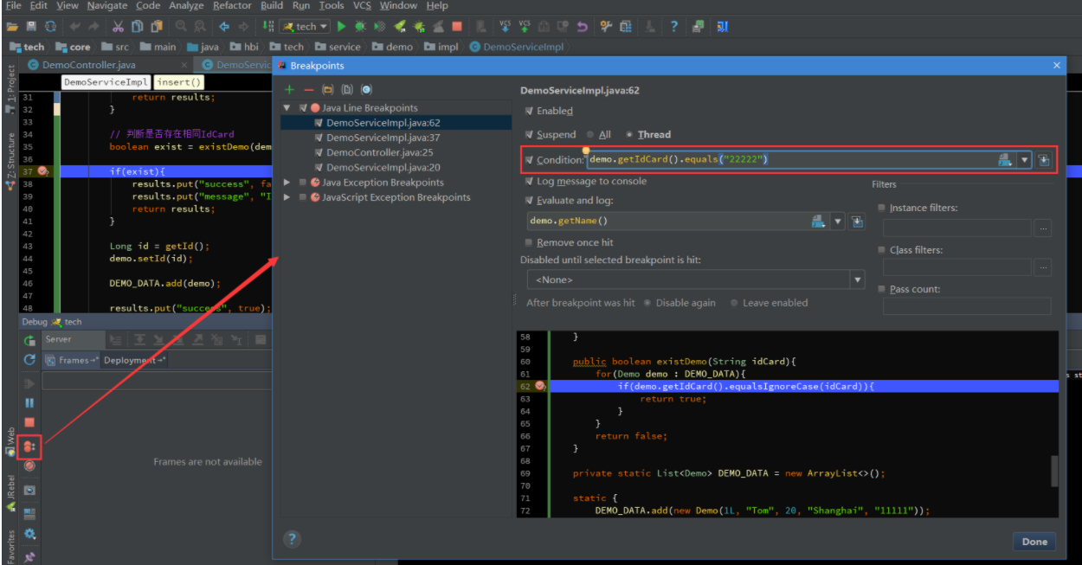The image size is (1082, 565).
Task: Enable Remove once hit checkbox
Action: 530,243
